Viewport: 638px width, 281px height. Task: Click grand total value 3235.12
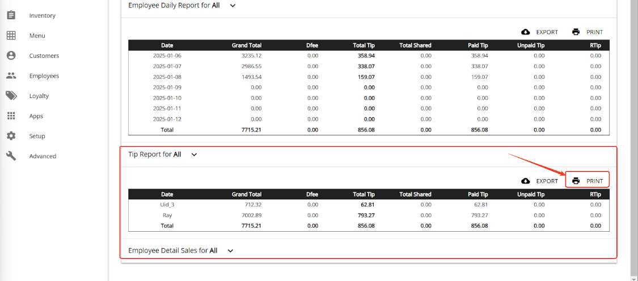pos(252,56)
